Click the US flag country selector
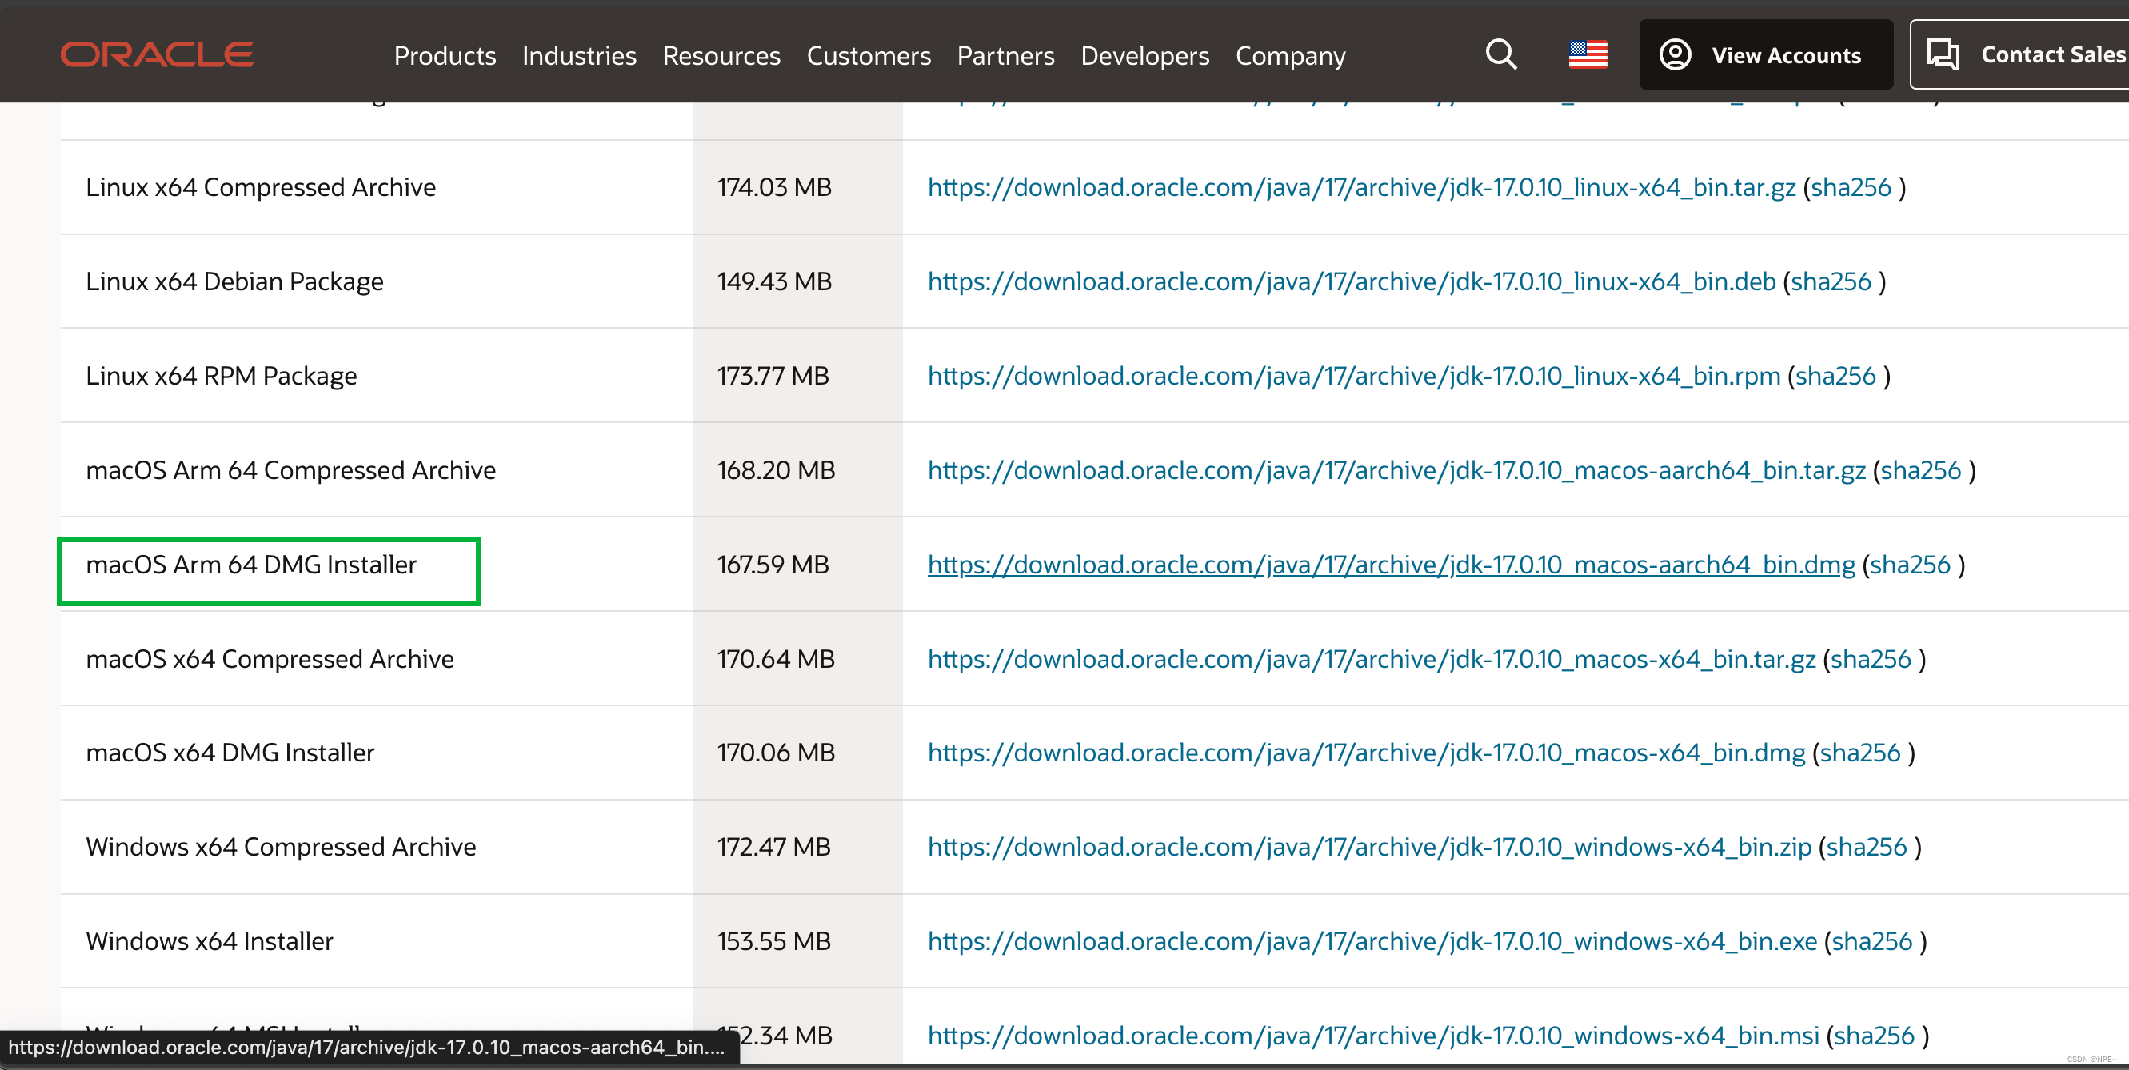The width and height of the screenshot is (2129, 1070). tap(1588, 54)
